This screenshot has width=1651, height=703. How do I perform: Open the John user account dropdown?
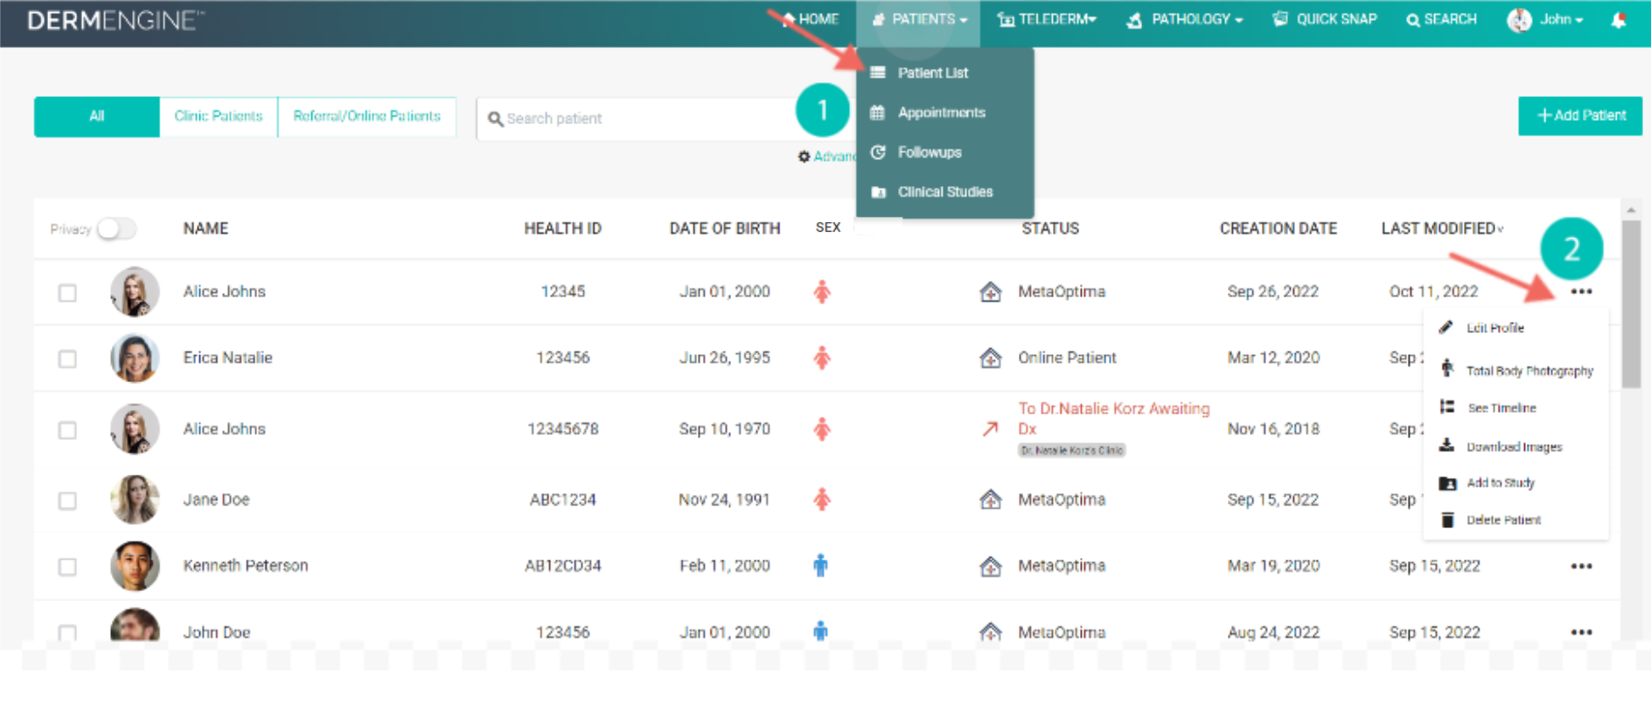1546,19
